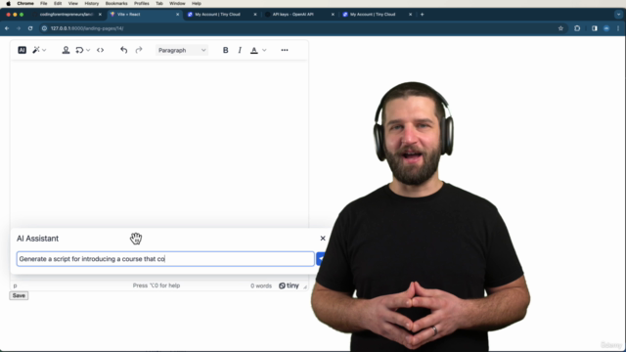Toggle italic formatting

click(x=240, y=50)
